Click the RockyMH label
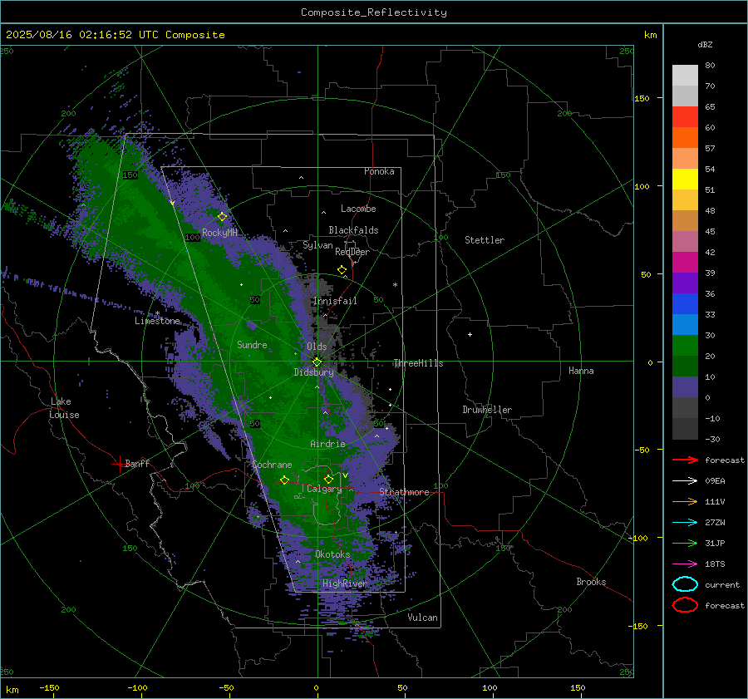The width and height of the screenshot is (748, 699). tap(219, 233)
